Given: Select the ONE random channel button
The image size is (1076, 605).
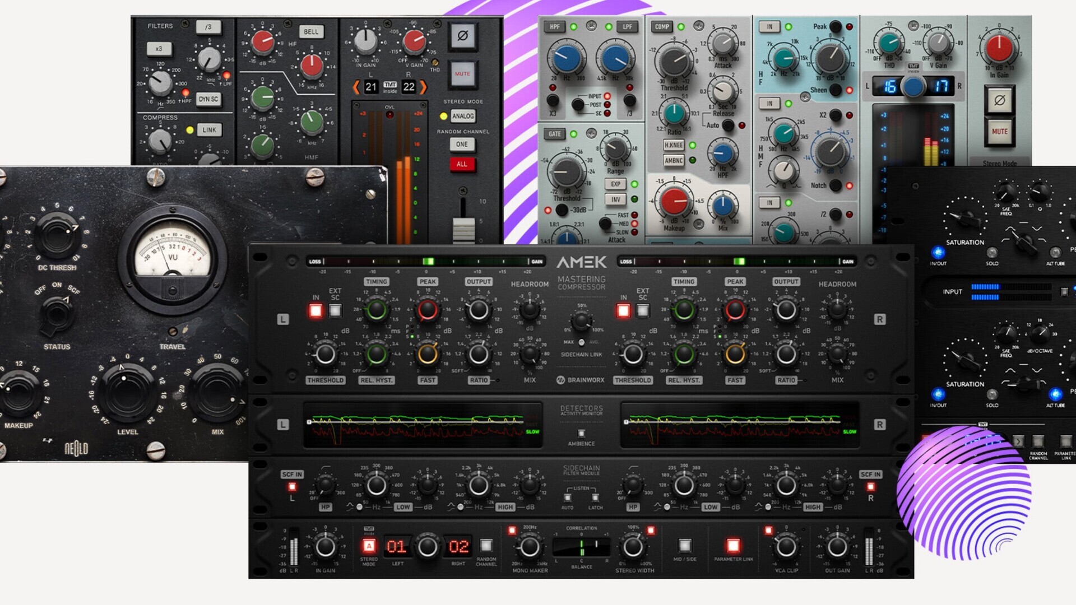Looking at the screenshot, I should point(462,145).
